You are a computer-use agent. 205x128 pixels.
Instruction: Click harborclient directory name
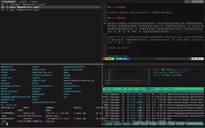point(39,70)
